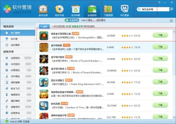Open the 埃及金字塔探险之旅 game icon
176x124 pixels.
click(44, 36)
